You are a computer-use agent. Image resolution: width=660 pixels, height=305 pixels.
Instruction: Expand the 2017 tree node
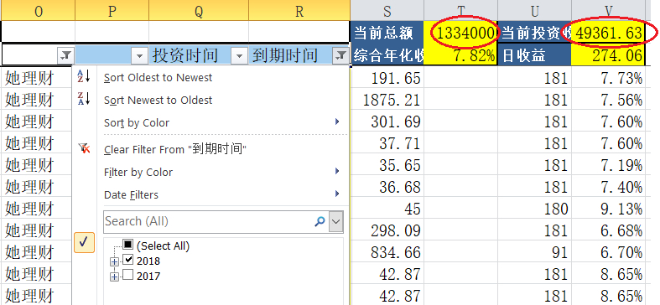coord(114,277)
